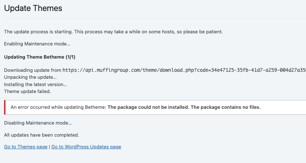The width and height of the screenshot is (306, 163).
Task: Click the 'Disabling Maintenance mode…' line
Action: click(x=38, y=123)
